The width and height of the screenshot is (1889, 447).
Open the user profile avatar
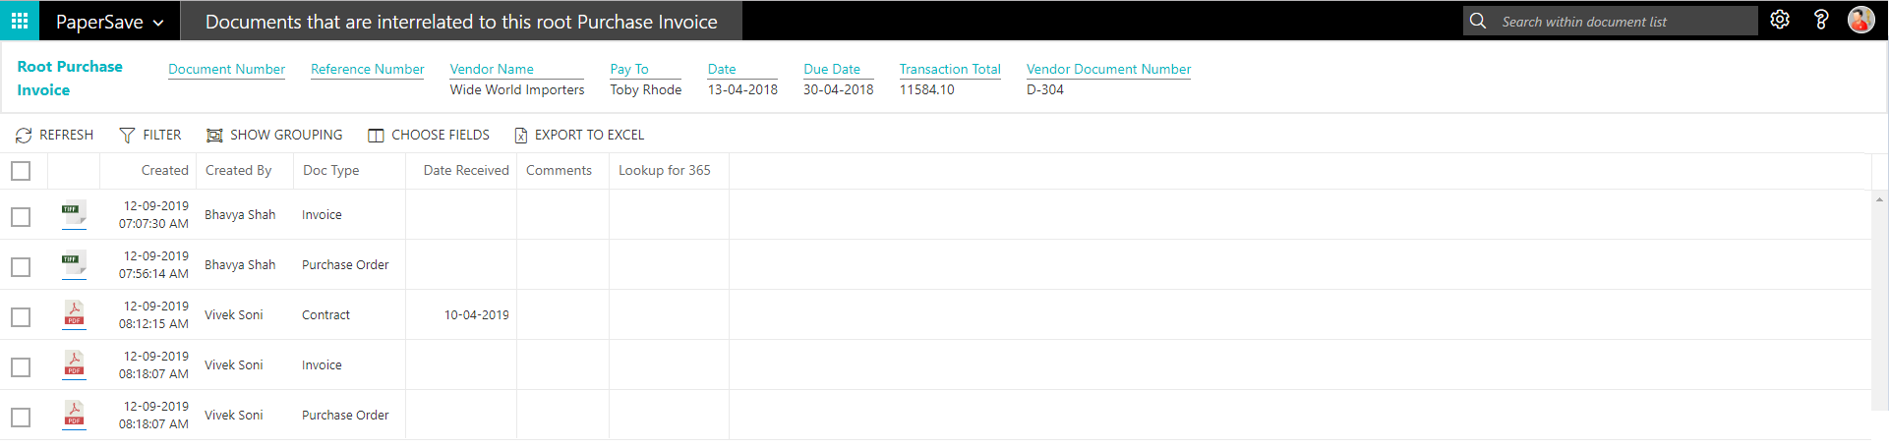click(1860, 20)
